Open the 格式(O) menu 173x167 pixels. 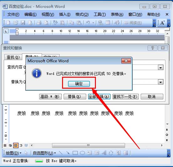[x=82, y=14]
